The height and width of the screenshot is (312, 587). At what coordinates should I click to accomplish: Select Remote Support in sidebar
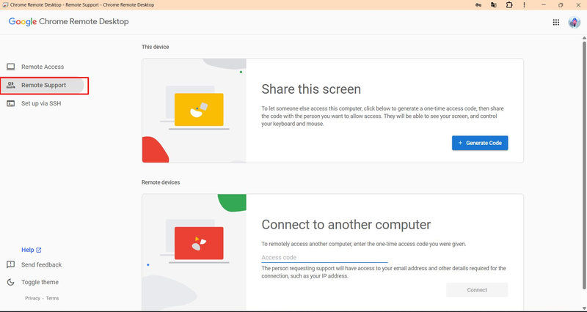pyautogui.click(x=43, y=85)
